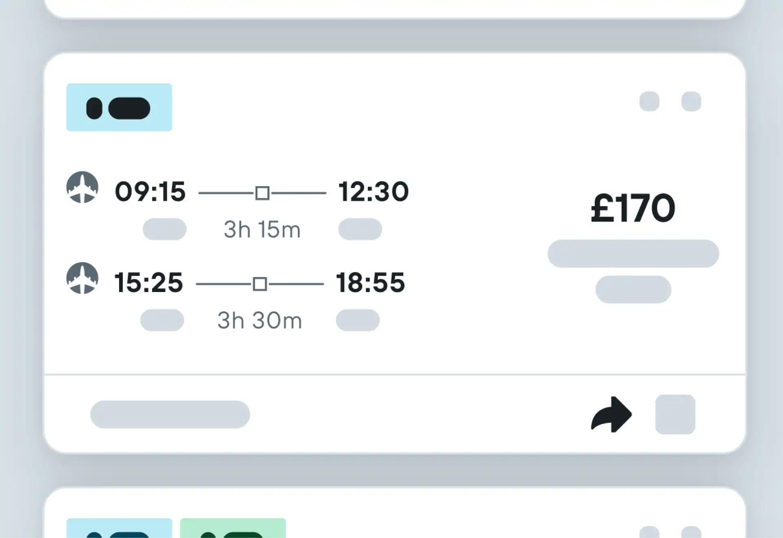Click the airline plane icon beside 15:25
This screenshot has height=538, width=783.
(x=82, y=278)
